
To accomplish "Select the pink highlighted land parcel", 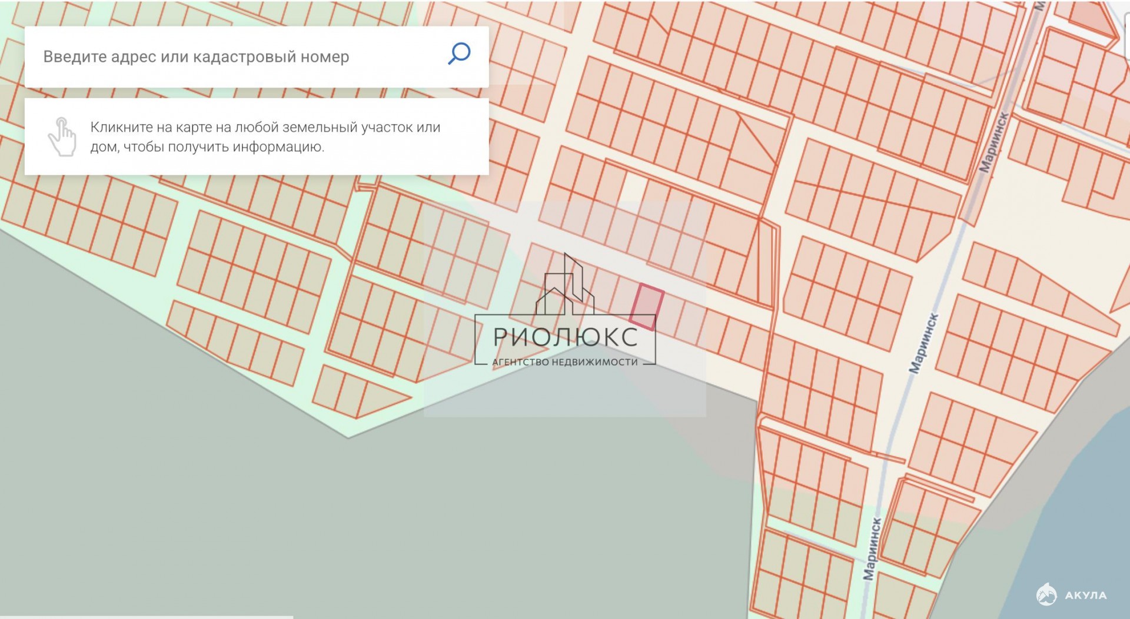I will [647, 306].
